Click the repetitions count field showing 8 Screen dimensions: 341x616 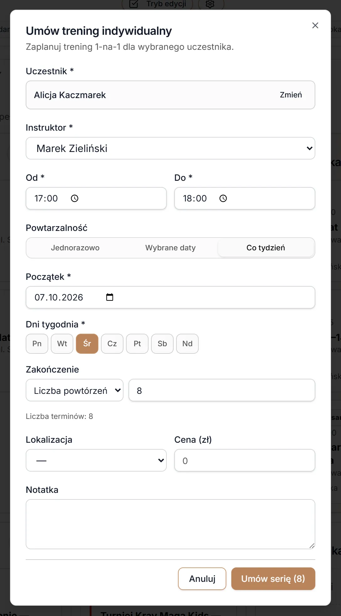point(222,390)
